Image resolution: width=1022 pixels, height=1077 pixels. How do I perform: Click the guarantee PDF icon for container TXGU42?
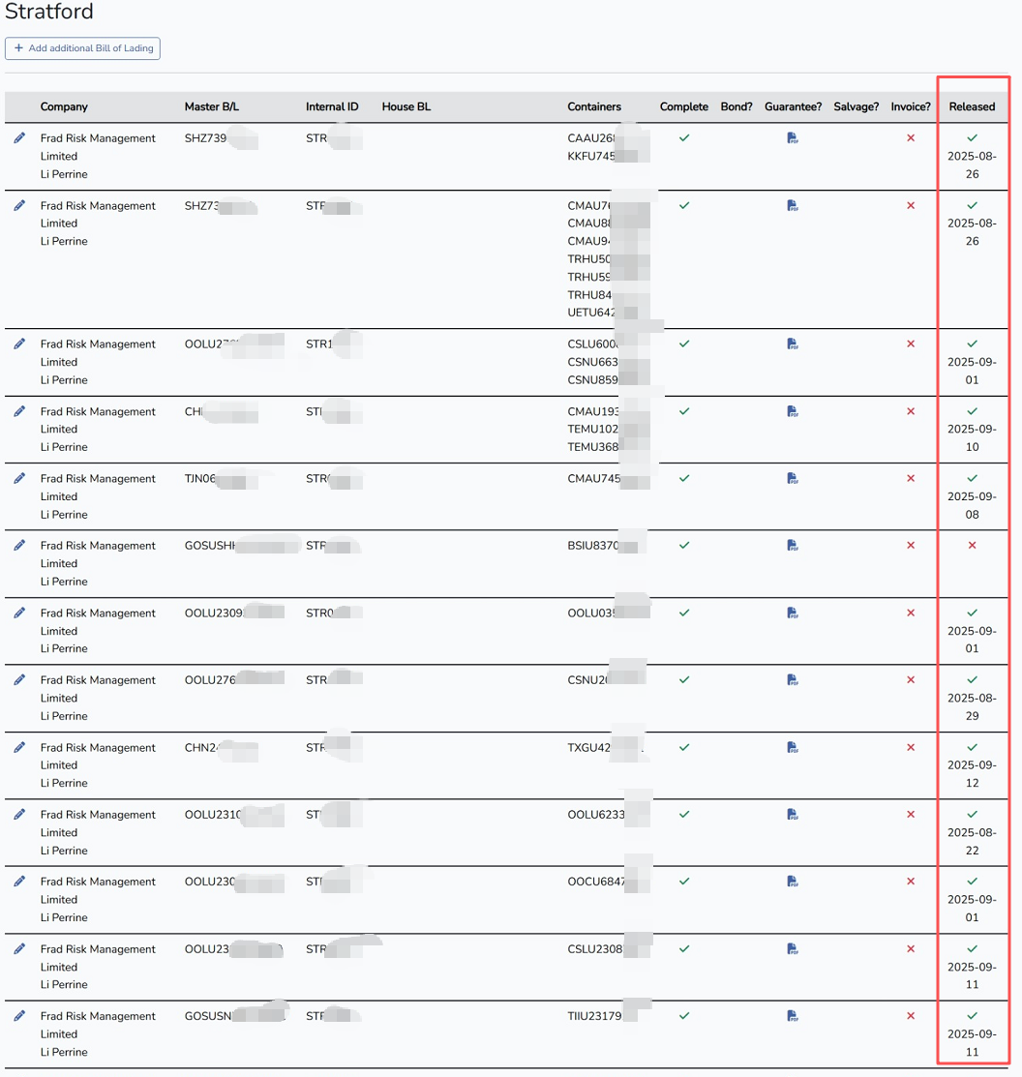point(793,747)
